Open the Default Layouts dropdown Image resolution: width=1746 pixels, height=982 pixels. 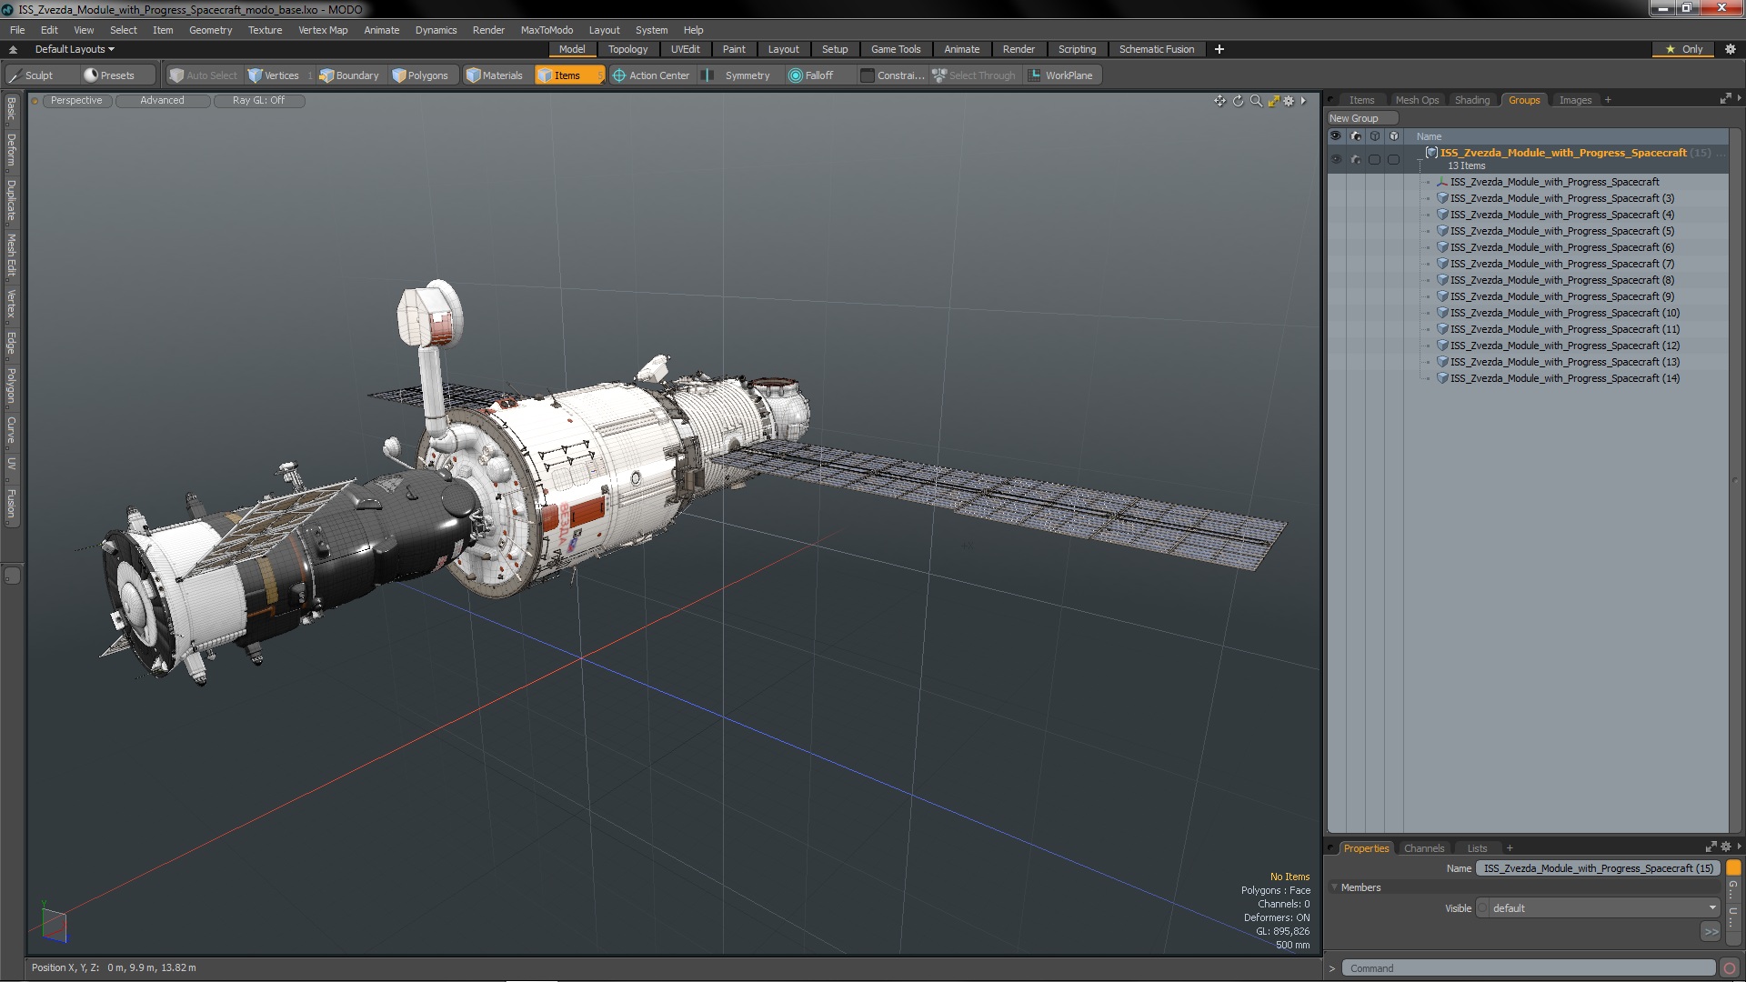pyautogui.click(x=75, y=49)
